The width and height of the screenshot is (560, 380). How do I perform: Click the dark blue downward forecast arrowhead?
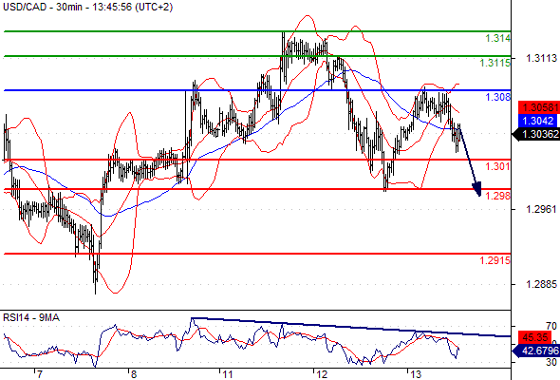(477, 189)
